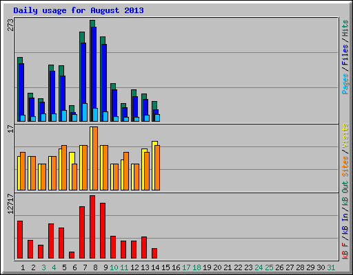Click day 29 on the x-axis
Viewport: 353px width, 275px height.
click(x=310, y=267)
